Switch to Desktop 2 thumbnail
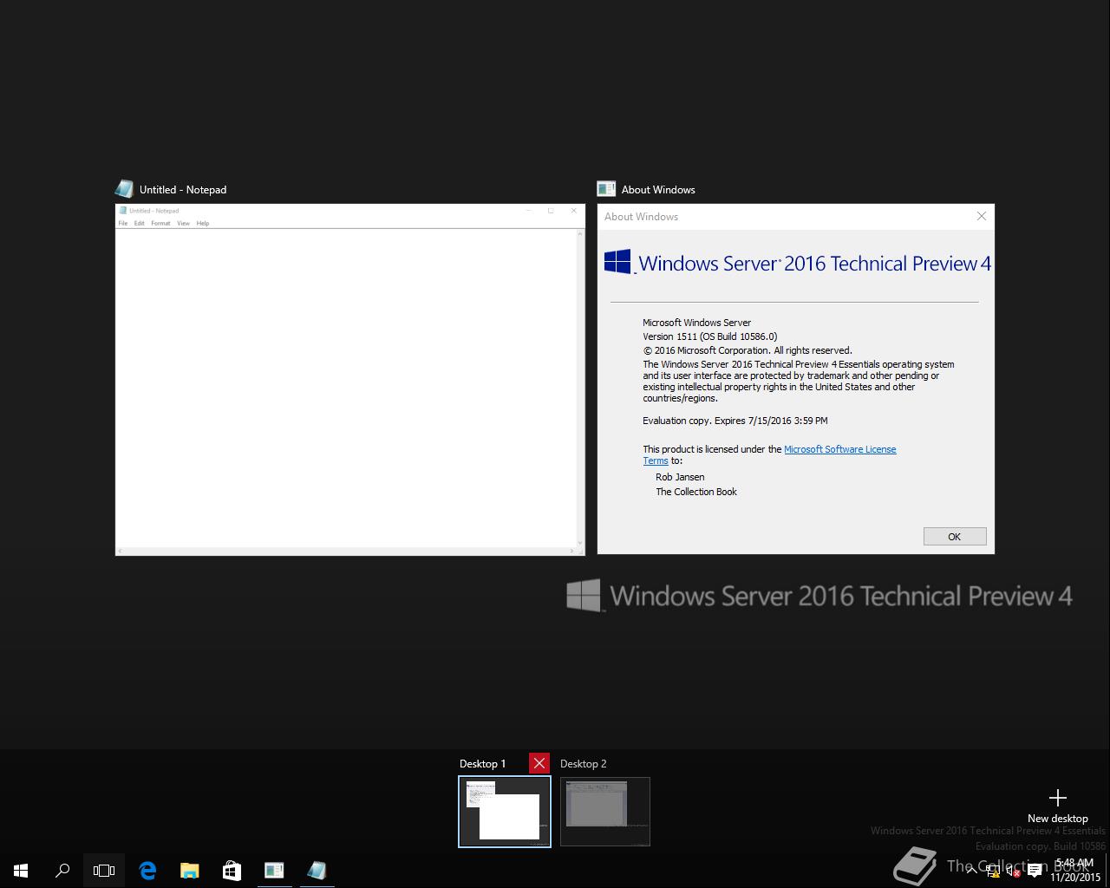 605,811
